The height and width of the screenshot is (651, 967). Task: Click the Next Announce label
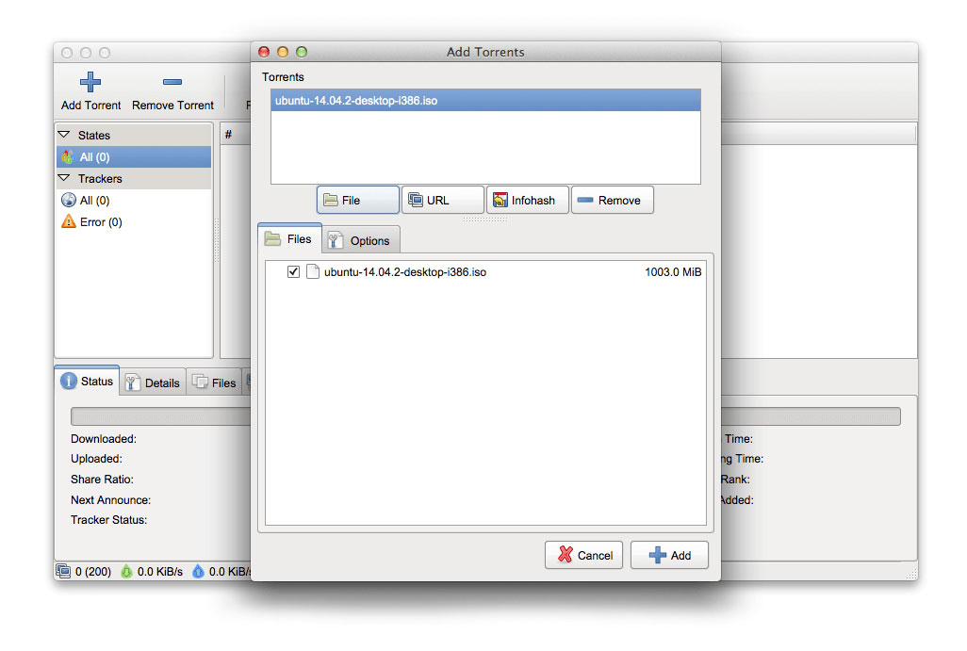pos(110,500)
